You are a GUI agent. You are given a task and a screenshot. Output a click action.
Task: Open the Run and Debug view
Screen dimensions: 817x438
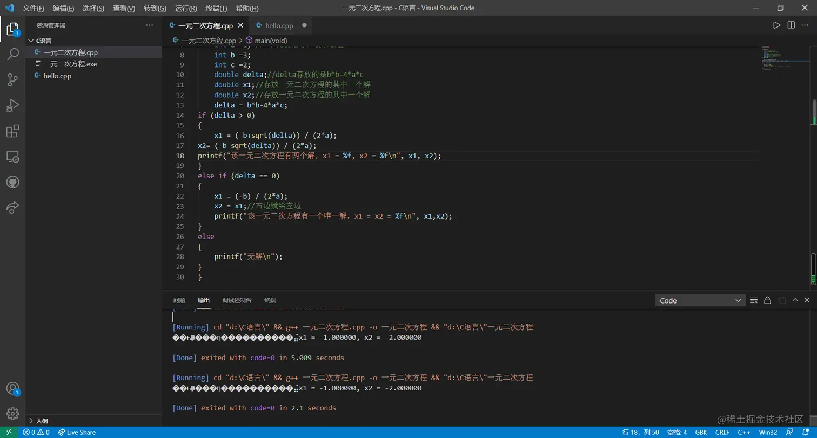click(x=12, y=105)
